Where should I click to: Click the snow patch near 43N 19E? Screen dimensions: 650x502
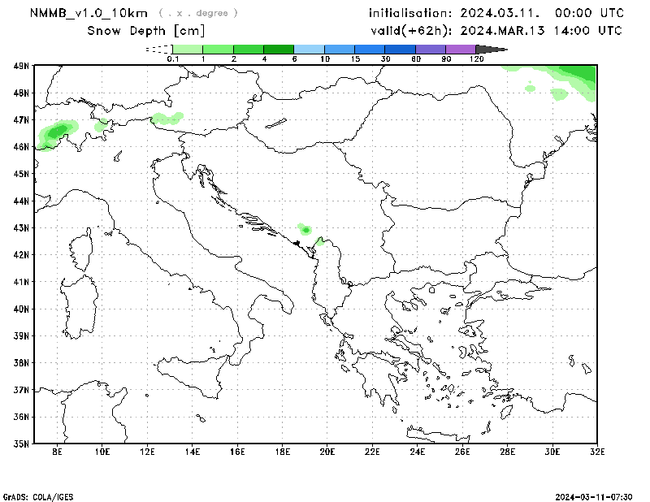tap(305, 230)
